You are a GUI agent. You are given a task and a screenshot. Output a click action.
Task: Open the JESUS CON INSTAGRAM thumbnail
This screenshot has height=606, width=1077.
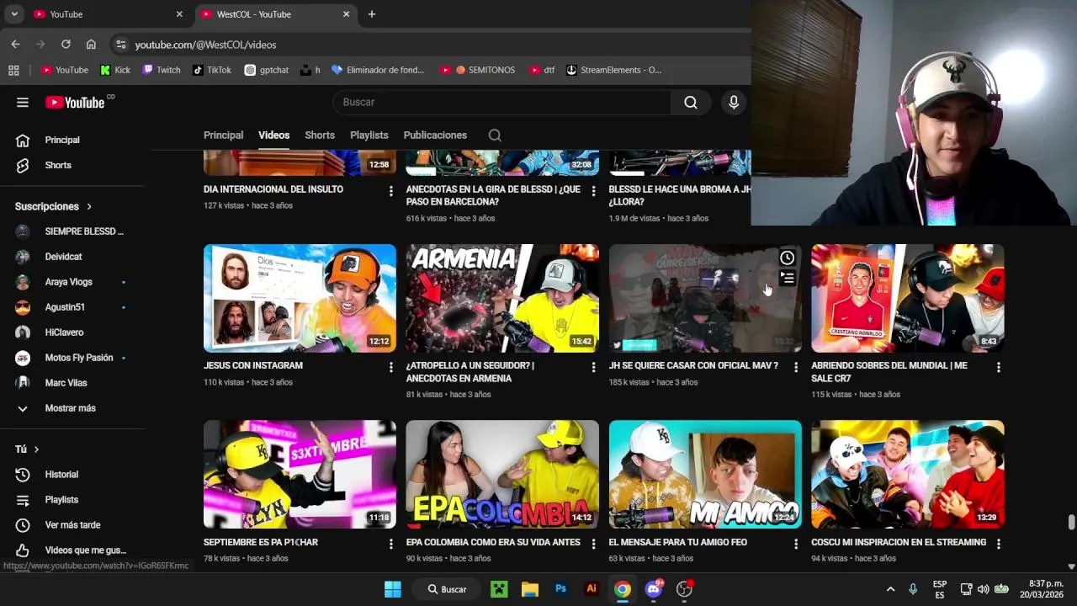pyautogui.click(x=300, y=298)
